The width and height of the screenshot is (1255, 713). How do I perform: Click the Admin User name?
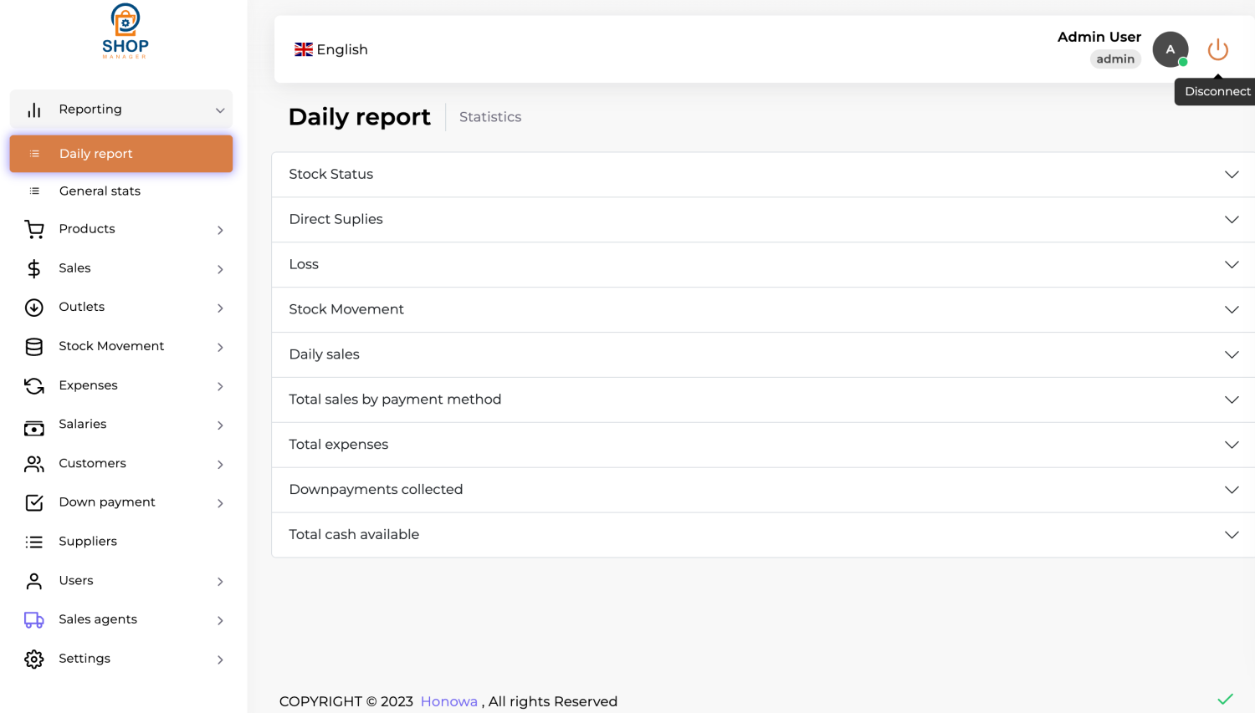click(1099, 37)
